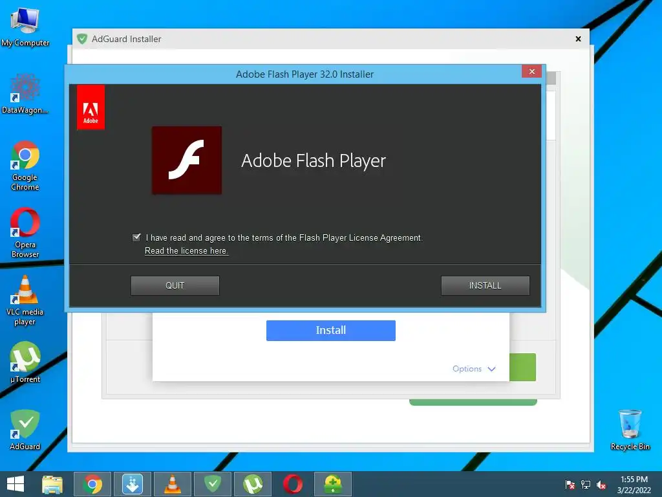662x497 pixels.
Task: Click the Action Center flag tray icon
Action: [570, 485]
